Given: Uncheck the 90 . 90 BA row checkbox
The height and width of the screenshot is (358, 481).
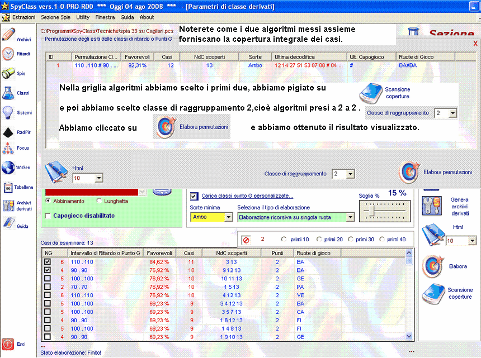Looking at the screenshot, I should point(48,270).
